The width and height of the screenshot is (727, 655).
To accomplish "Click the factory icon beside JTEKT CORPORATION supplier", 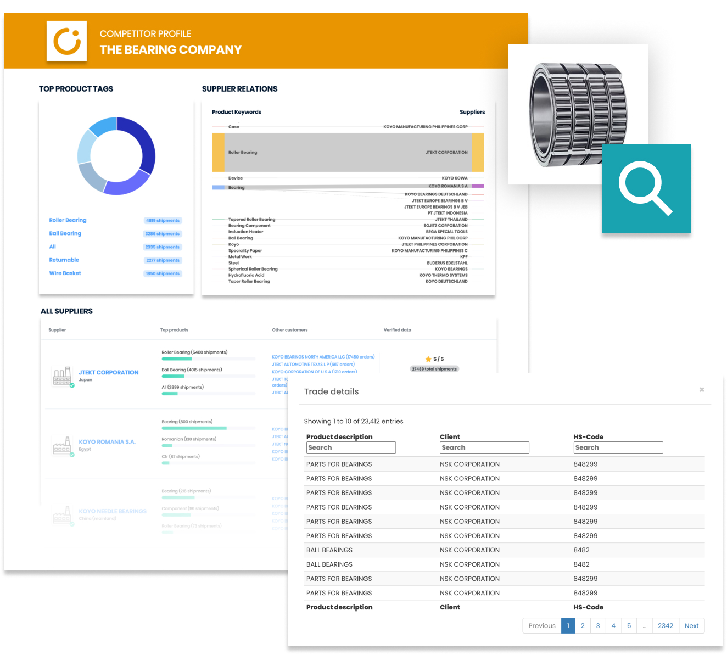I will click(62, 376).
